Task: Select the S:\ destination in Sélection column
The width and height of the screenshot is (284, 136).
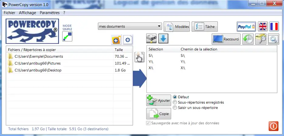Action: click(151, 56)
